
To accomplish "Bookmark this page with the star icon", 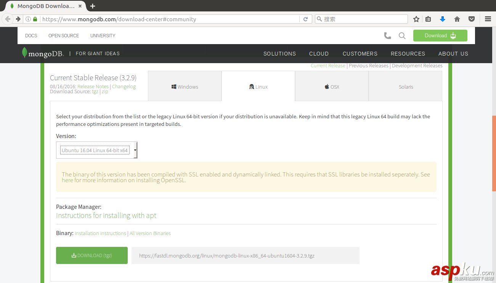I will 416,19.
